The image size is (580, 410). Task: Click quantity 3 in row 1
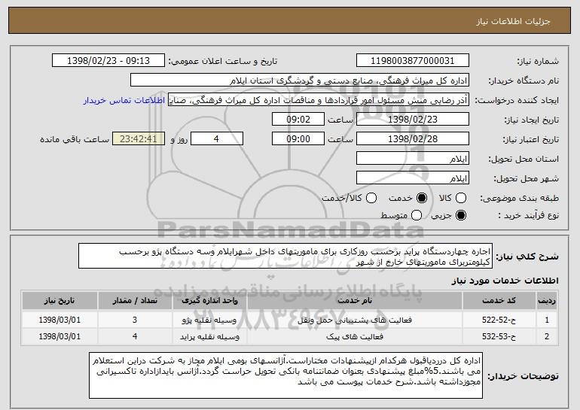[135, 320]
